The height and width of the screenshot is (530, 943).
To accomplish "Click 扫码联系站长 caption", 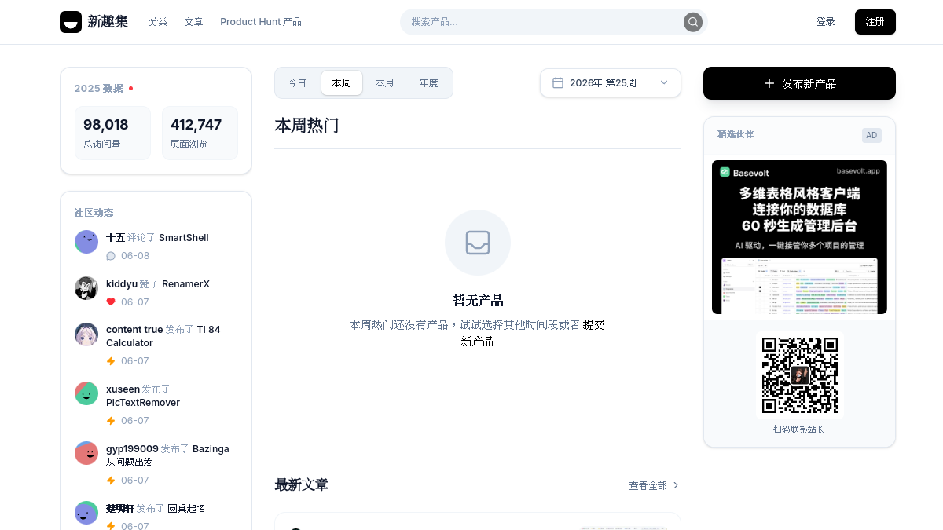I will 799,429.
